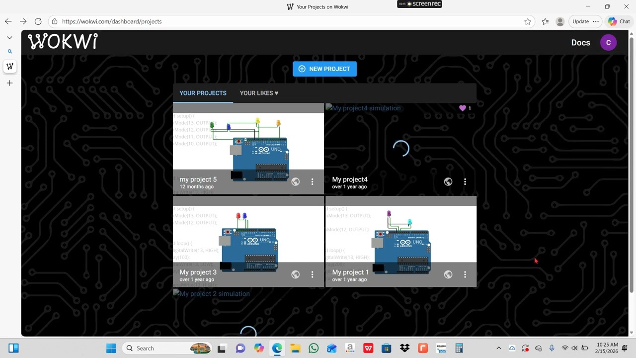Go back in the browser
This screenshot has width=636, height=358.
click(x=8, y=21)
